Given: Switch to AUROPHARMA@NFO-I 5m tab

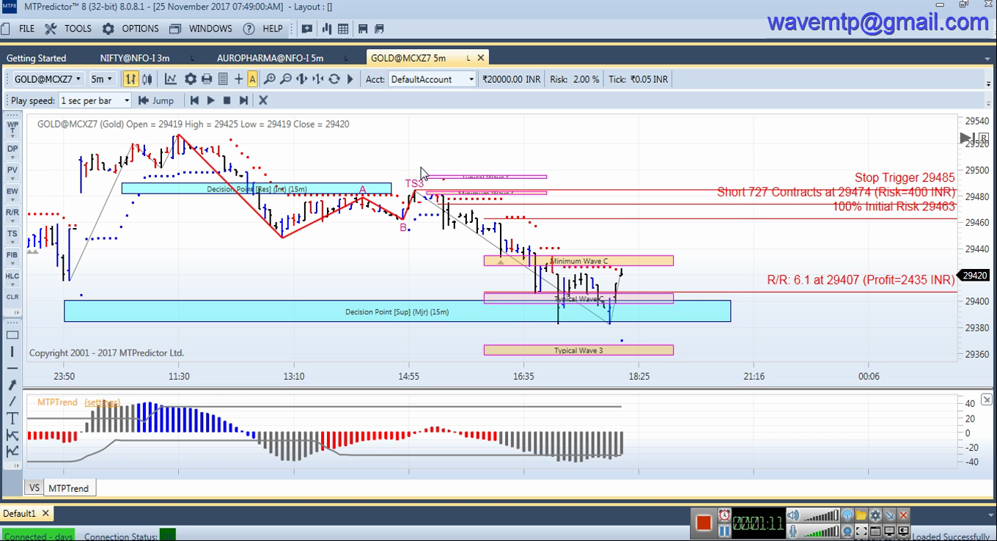Looking at the screenshot, I should coord(270,58).
